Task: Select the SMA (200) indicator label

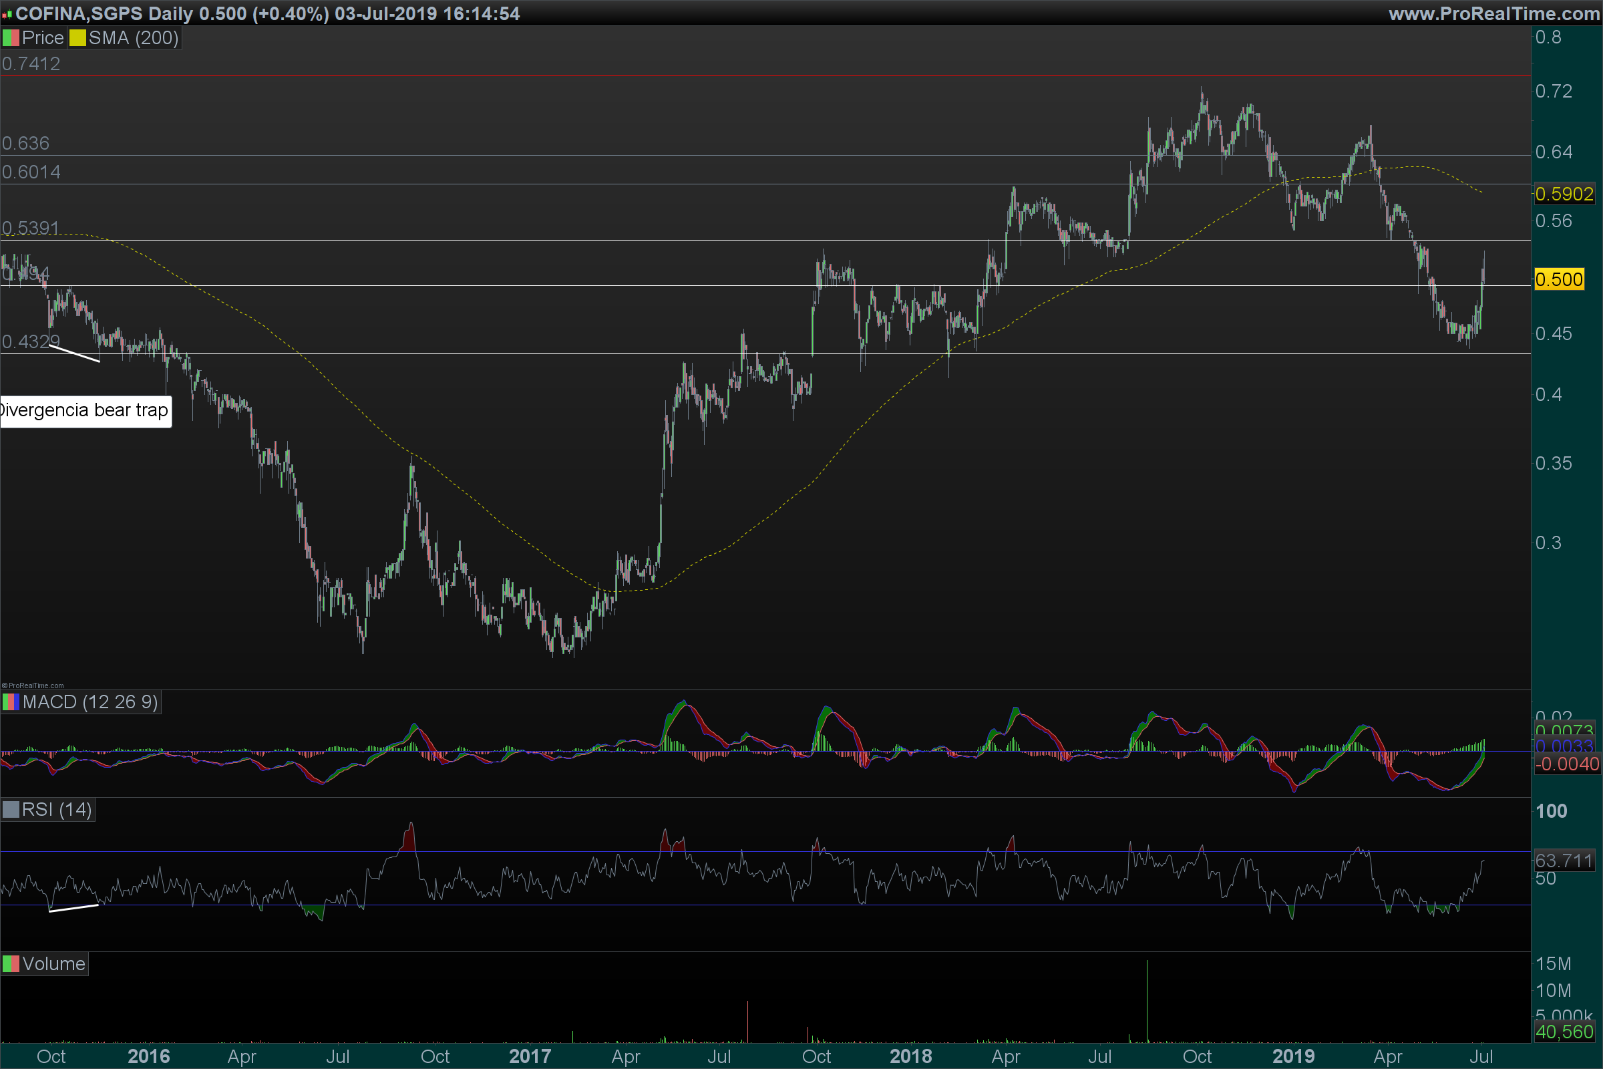Action: pos(134,38)
